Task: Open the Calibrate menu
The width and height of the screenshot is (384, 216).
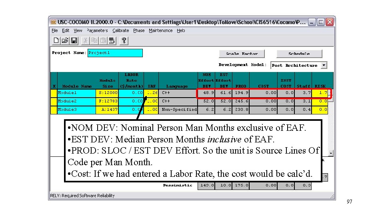Action: [x=120, y=31]
